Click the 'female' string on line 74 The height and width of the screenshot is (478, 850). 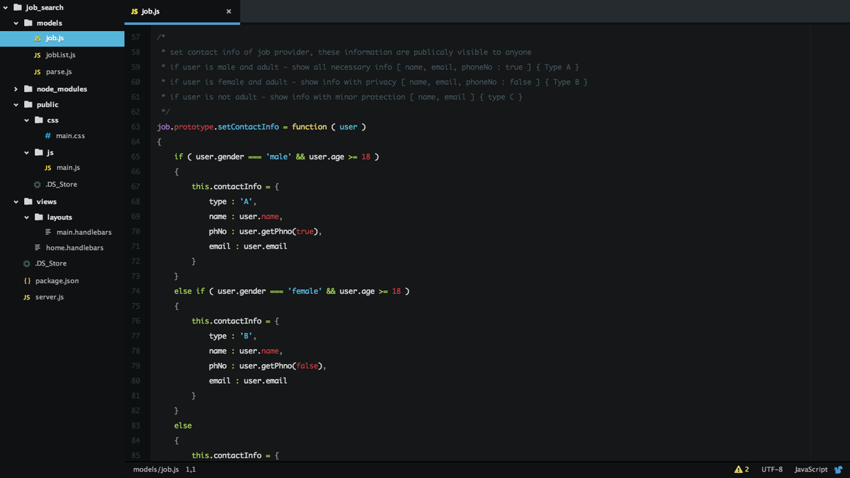tap(305, 291)
